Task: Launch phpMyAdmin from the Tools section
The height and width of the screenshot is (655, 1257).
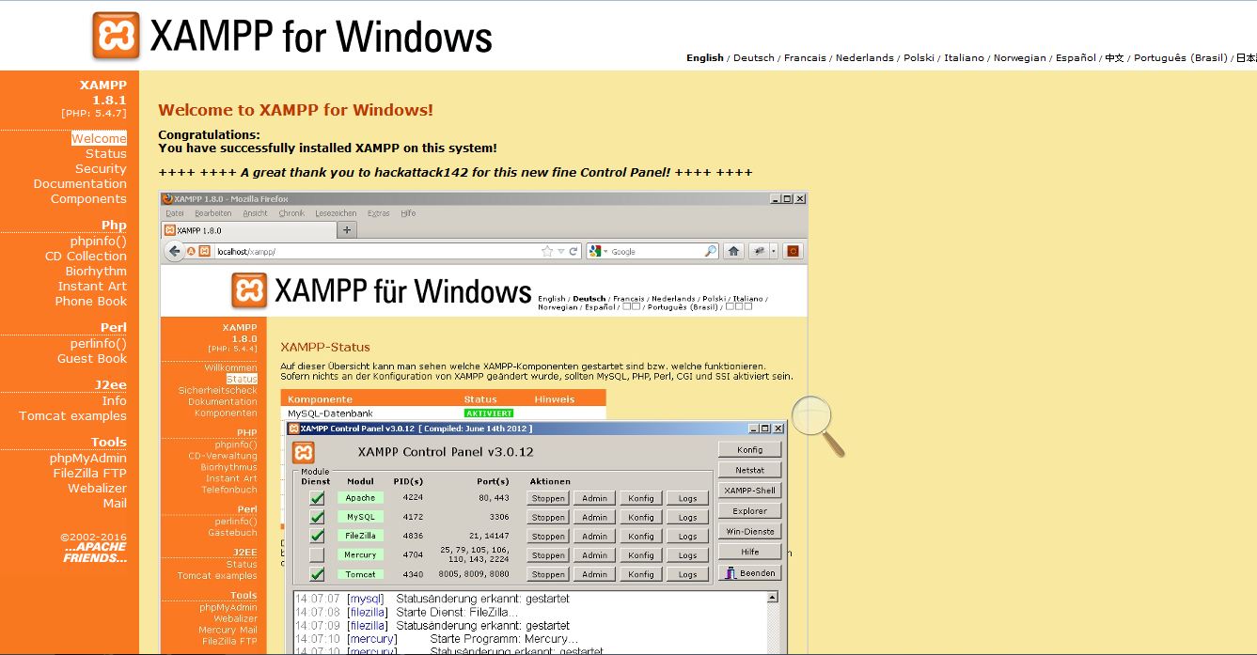Action: pos(88,458)
